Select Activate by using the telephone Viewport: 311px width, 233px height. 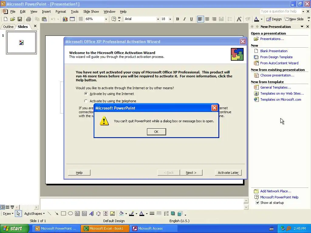pyautogui.click(x=110, y=101)
